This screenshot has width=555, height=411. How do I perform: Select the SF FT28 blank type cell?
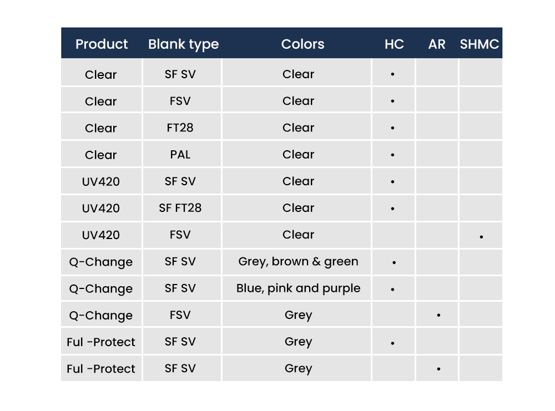180,208
